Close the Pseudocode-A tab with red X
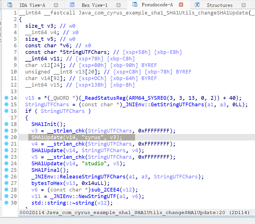This screenshot has height=224, width=255. pyautogui.click(x=181, y=5)
